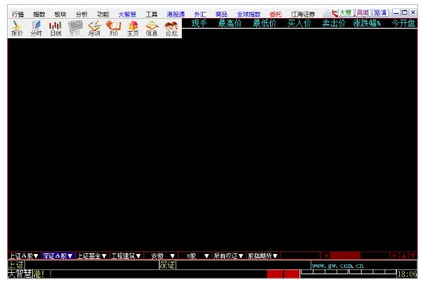The width and height of the screenshot is (425, 284).
Task: Click the red up arrow in the bottom-right corner
Action: point(404,255)
